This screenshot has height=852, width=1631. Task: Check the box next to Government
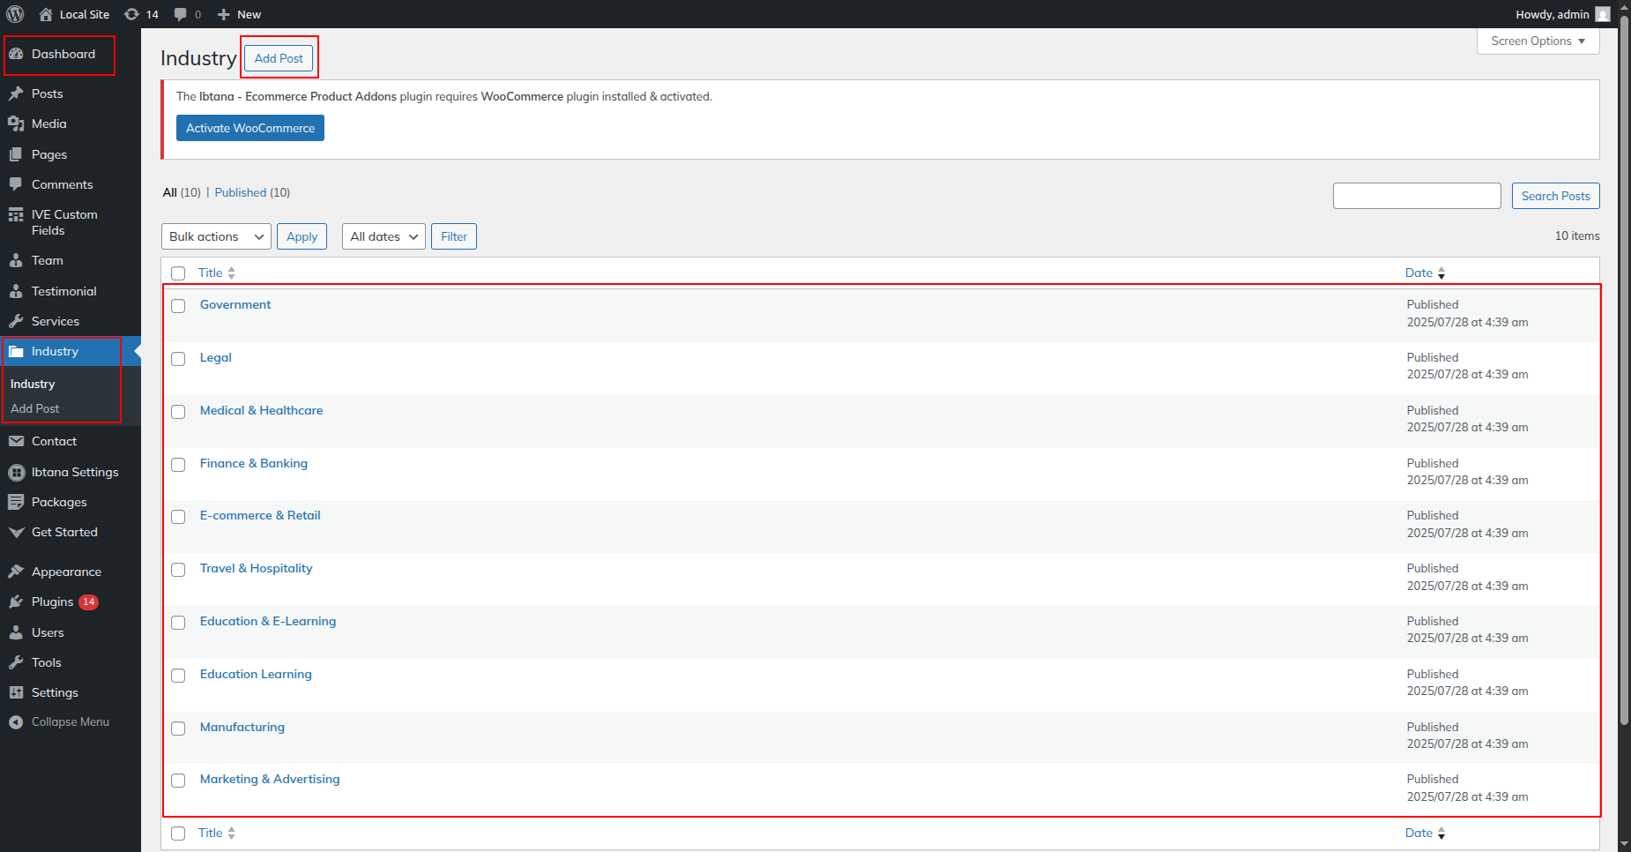[x=178, y=306]
